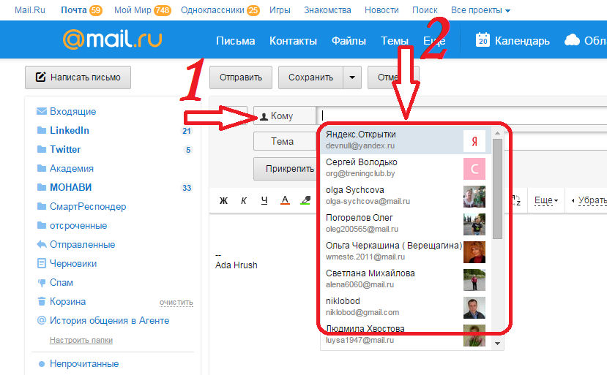Focus the Кому recipient input field
607x375 pixels.
[463, 115]
